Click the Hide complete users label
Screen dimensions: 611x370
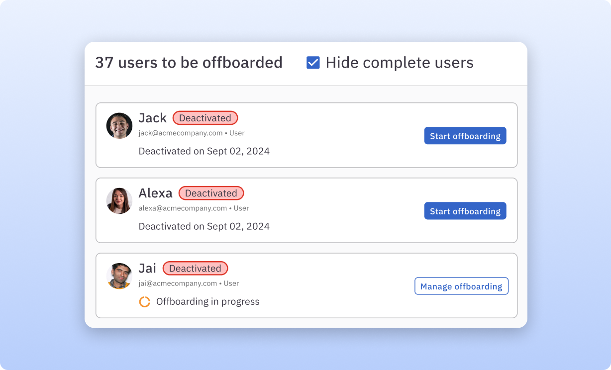click(399, 63)
